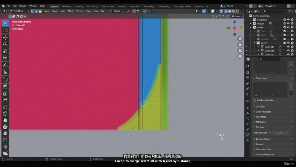Select the Bevel tool
This screenshot has width=296, height=167.
point(5,101)
